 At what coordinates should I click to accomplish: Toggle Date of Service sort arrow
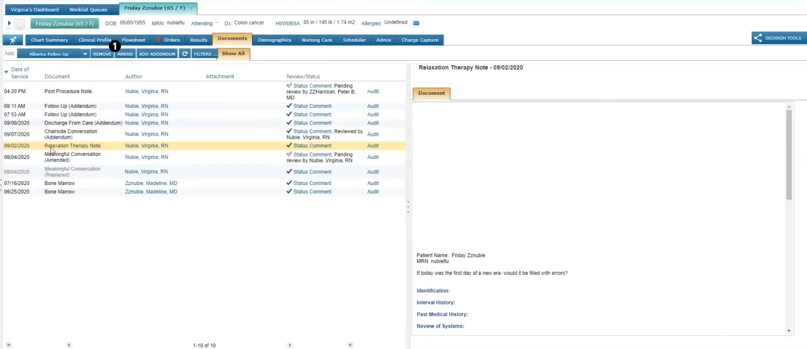pyautogui.click(x=6, y=72)
